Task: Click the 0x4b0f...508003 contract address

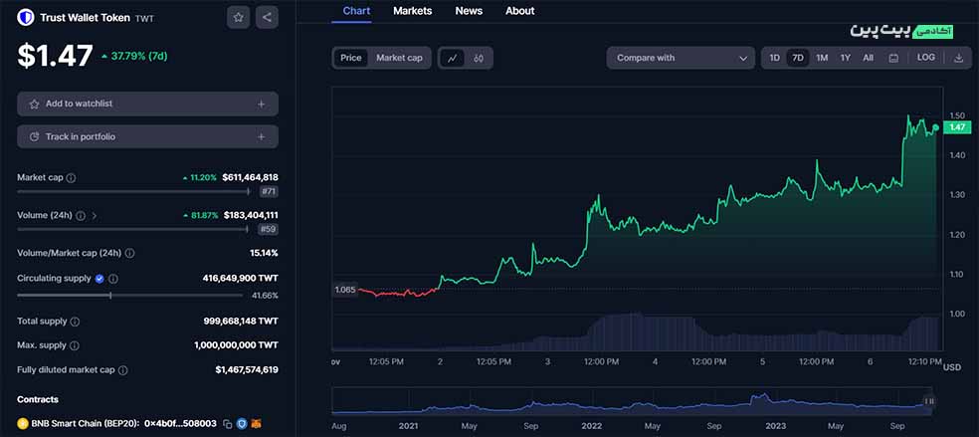Action: [180, 424]
